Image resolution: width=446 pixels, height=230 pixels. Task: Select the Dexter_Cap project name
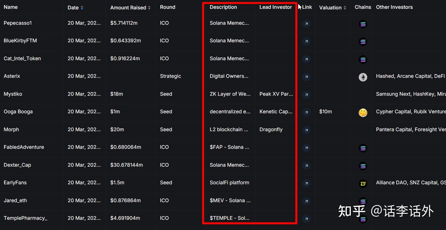point(17,165)
